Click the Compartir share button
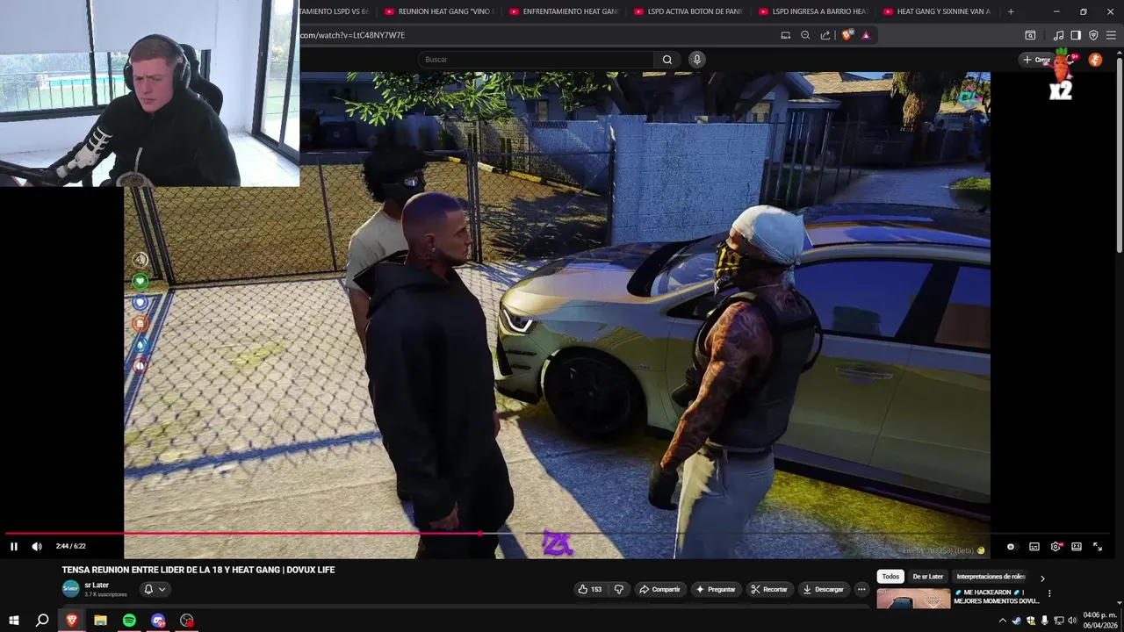 click(x=659, y=589)
